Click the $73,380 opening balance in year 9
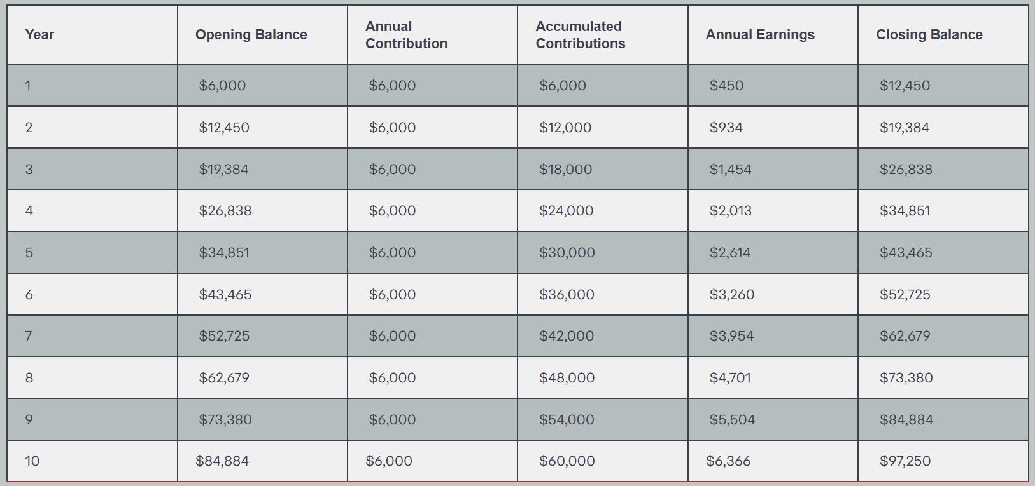This screenshot has height=486, width=1035. click(225, 420)
